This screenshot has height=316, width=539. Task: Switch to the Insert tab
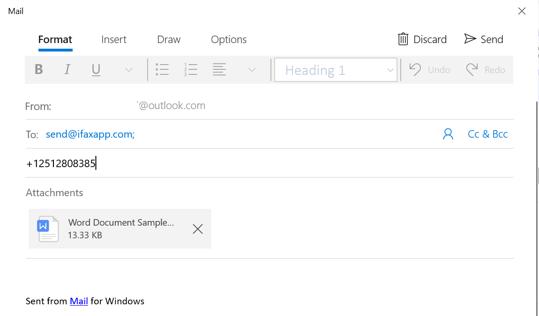pyautogui.click(x=113, y=39)
